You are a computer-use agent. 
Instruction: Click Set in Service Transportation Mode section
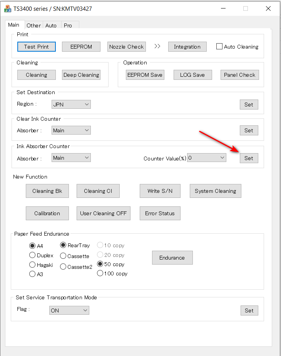[x=249, y=310]
